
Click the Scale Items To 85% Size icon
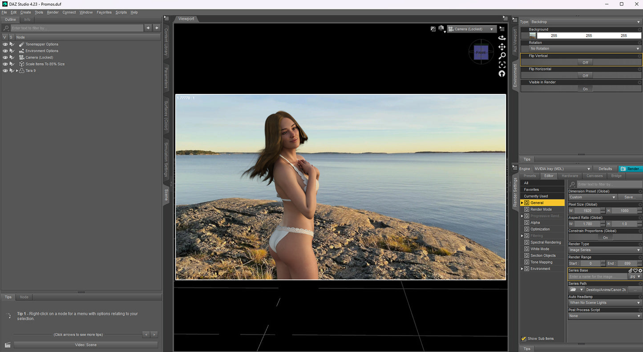pos(21,64)
